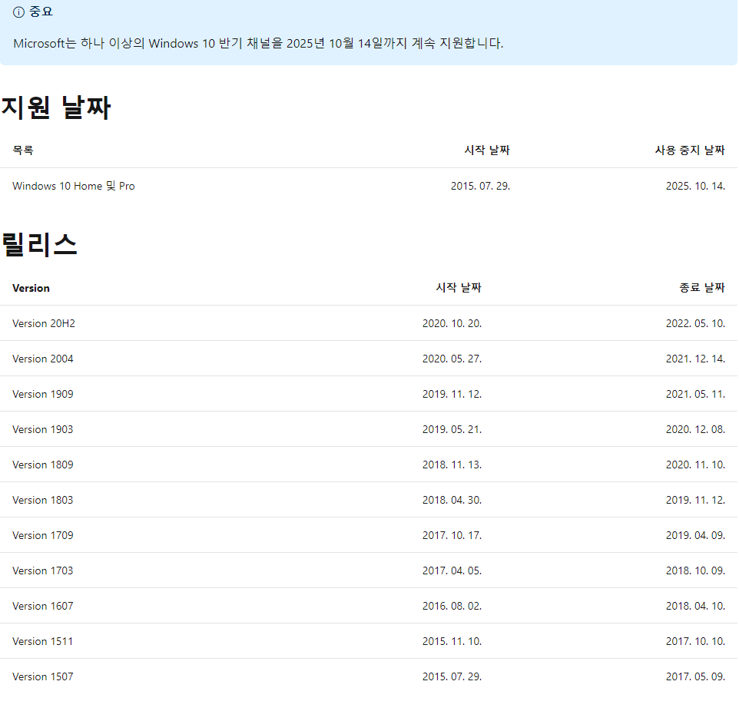Click end date 2020. 12. 08.
Viewport: 739px width, 711px height.
tap(695, 430)
